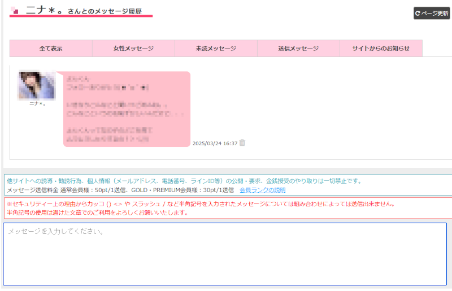Focus the メッセージを入力してください text box
The image size is (452, 291).
click(x=225, y=254)
